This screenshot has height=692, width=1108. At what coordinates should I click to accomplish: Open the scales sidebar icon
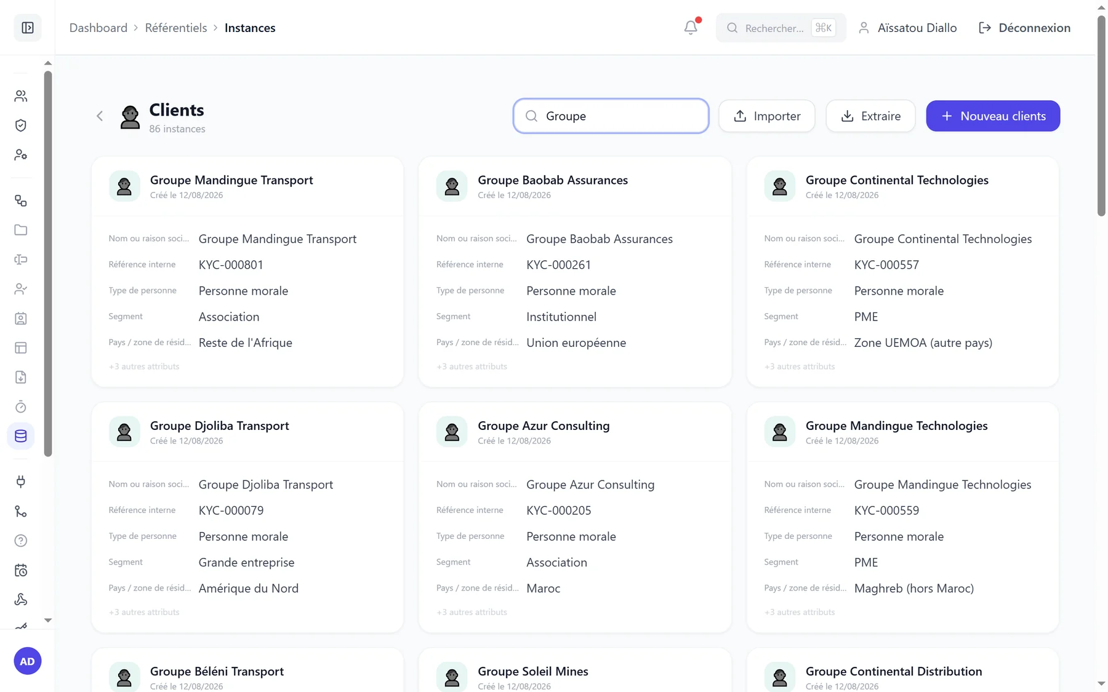pos(21,260)
